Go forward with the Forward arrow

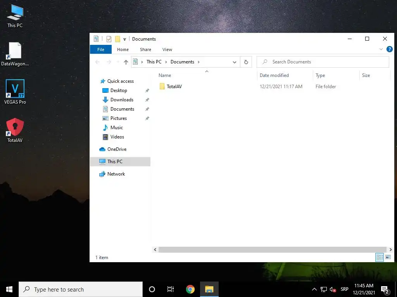point(109,62)
